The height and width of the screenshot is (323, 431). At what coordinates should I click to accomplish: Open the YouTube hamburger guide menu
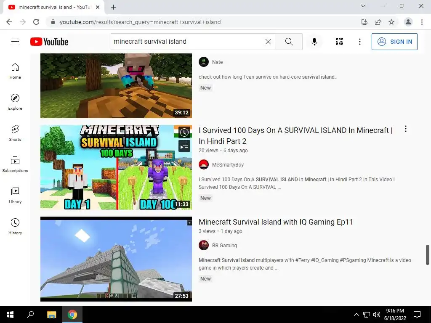[x=15, y=42]
